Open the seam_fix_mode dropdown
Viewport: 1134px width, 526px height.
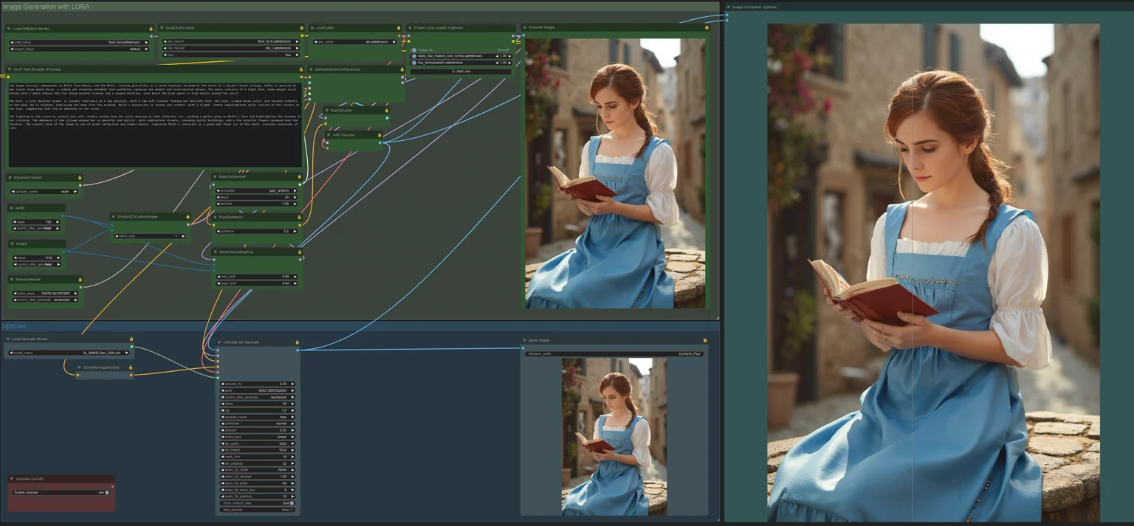[258, 470]
